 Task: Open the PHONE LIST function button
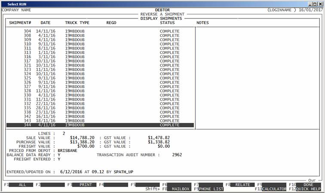[211, 189]
